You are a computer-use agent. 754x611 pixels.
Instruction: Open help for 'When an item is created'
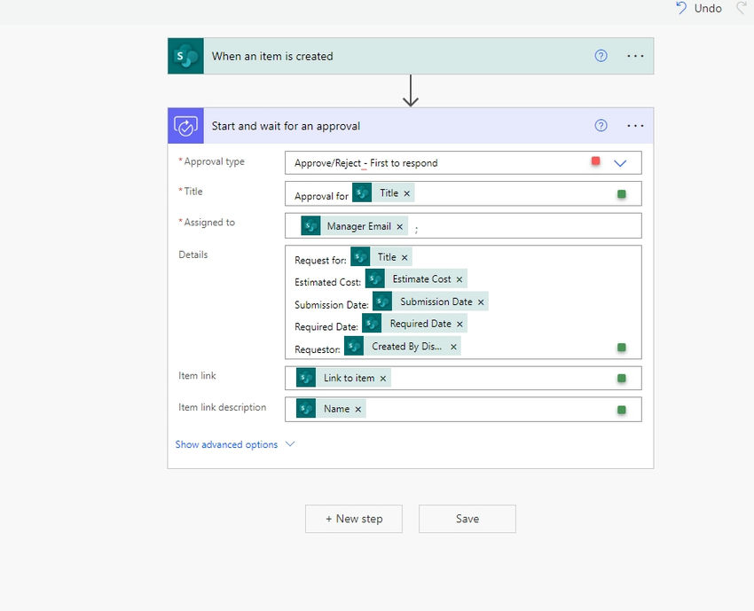601,56
